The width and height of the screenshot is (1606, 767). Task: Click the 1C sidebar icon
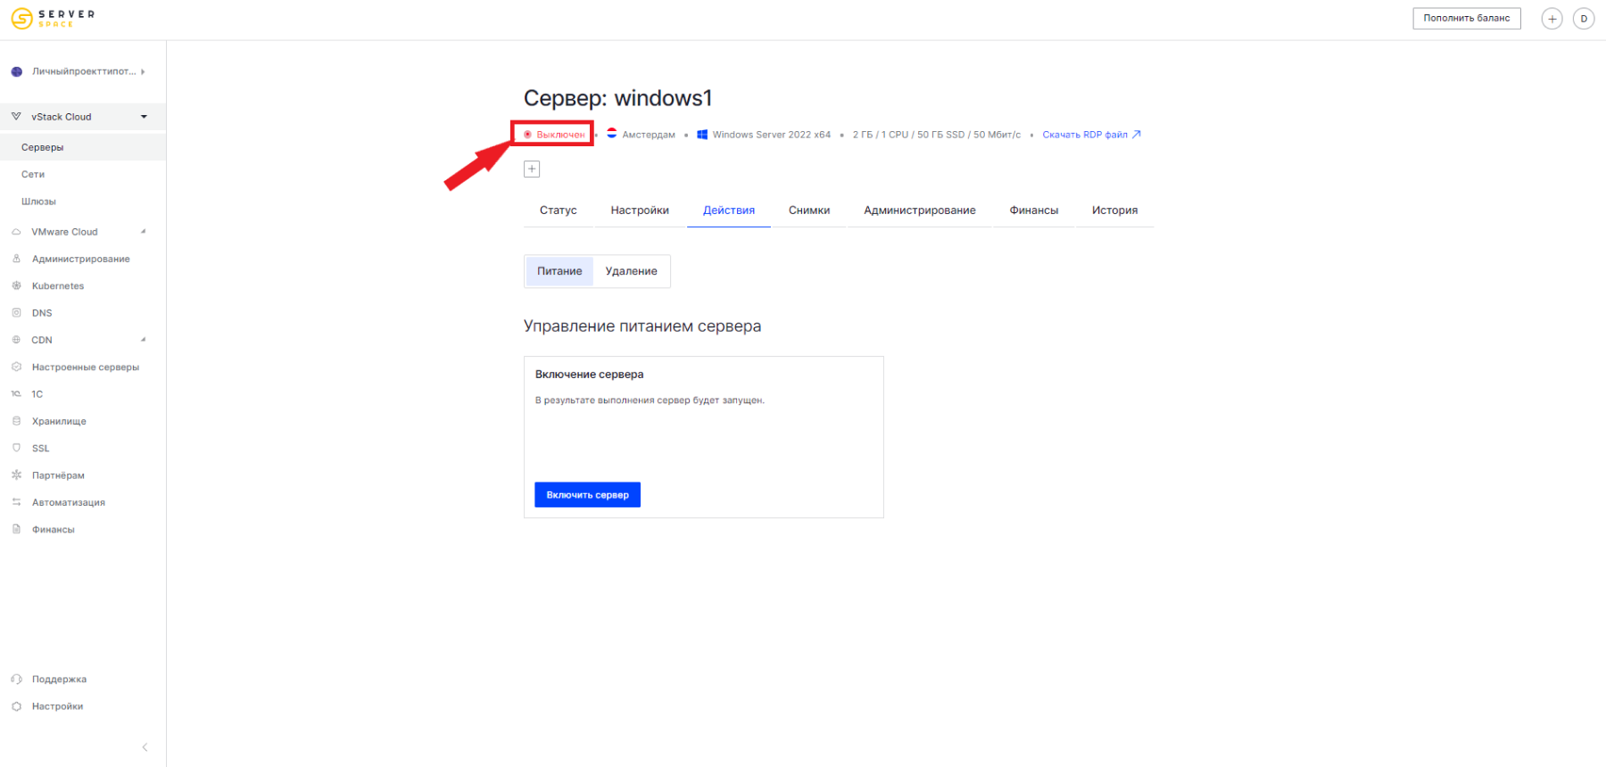tap(16, 393)
